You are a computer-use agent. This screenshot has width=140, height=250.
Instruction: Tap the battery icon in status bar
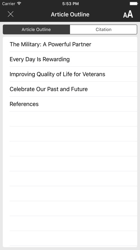click(x=134, y=4)
